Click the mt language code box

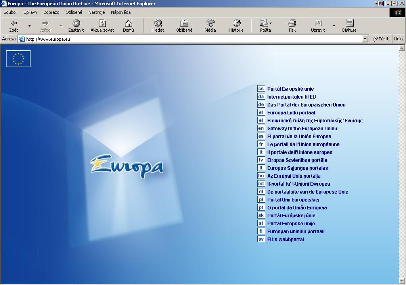(x=261, y=184)
